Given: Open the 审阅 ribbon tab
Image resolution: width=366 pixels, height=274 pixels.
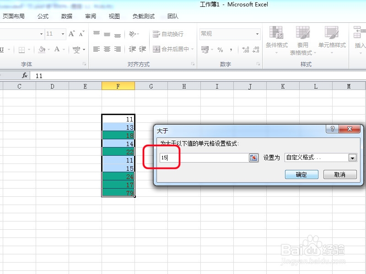Looking at the screenshot, I should coord(90,16).
